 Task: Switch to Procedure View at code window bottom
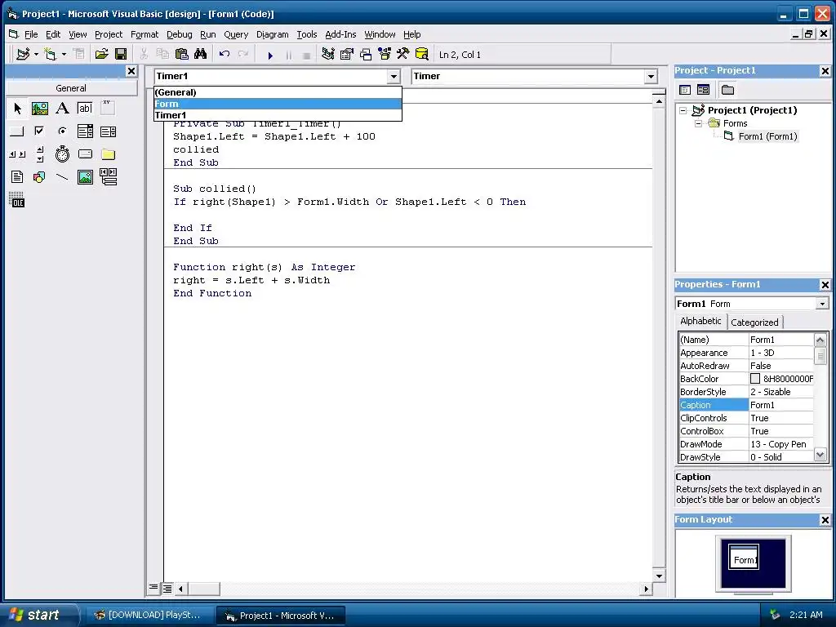coord(153,588)
